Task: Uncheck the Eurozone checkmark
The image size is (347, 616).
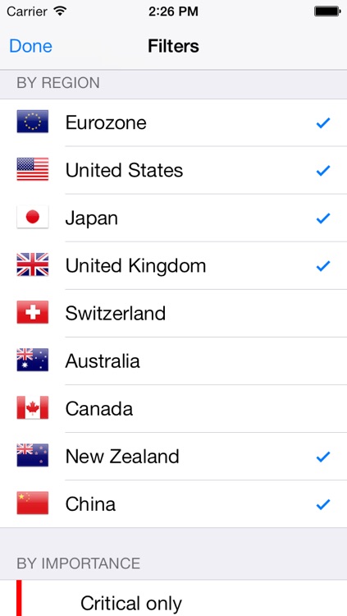Action: click(323, 123)
